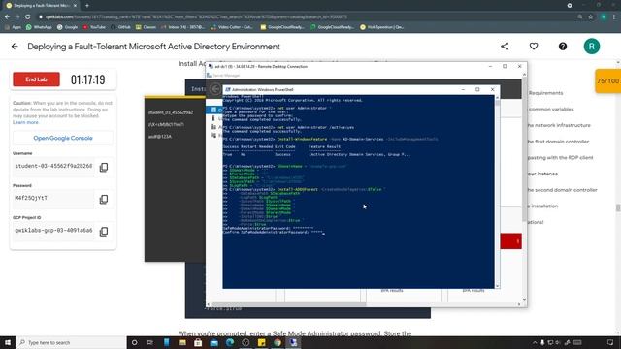Image resolution: width=621 pixels, height=349 pixels.
Task: Copy the Password with its copy icon
Action: coord(104,199)
